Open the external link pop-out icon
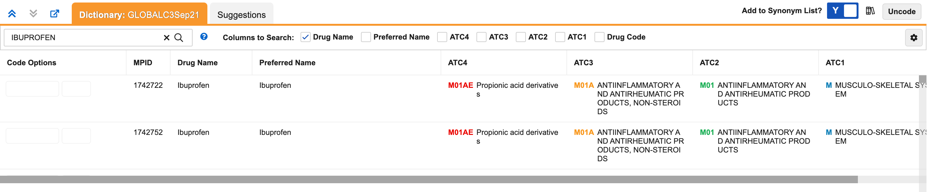Screen dimensions: 929x192 point(54,14)
